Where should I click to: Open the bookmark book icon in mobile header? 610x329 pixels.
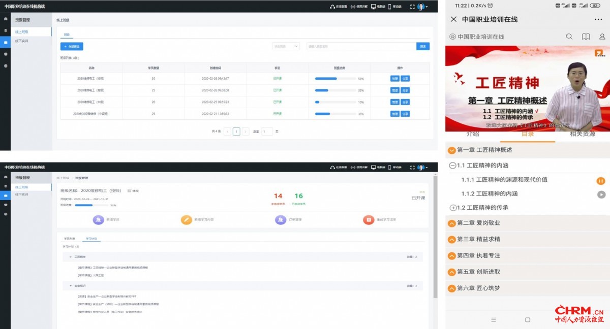coord(586,37)
